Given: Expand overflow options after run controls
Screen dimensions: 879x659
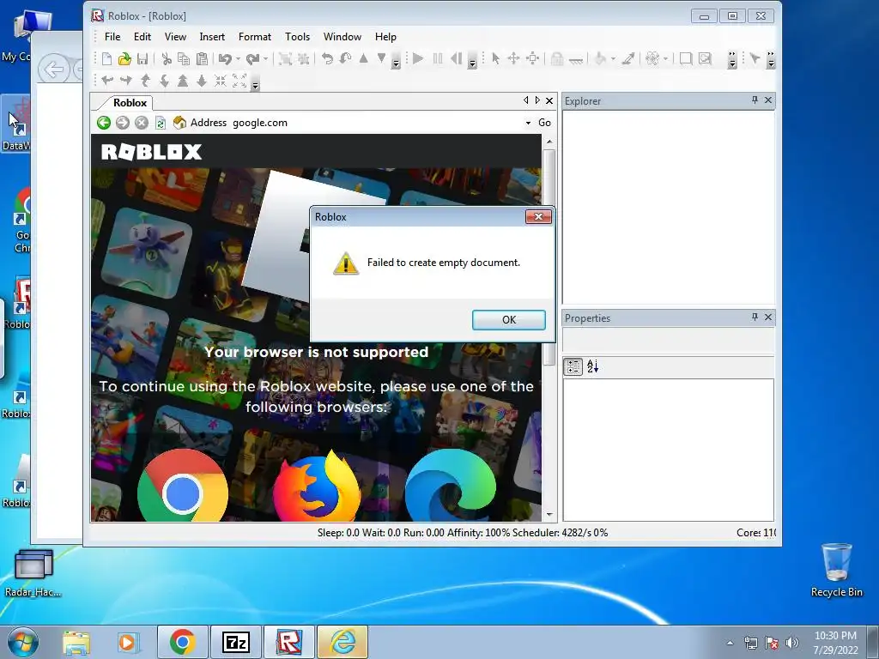Looking at the screenshot, I should (x=472, y=59).
